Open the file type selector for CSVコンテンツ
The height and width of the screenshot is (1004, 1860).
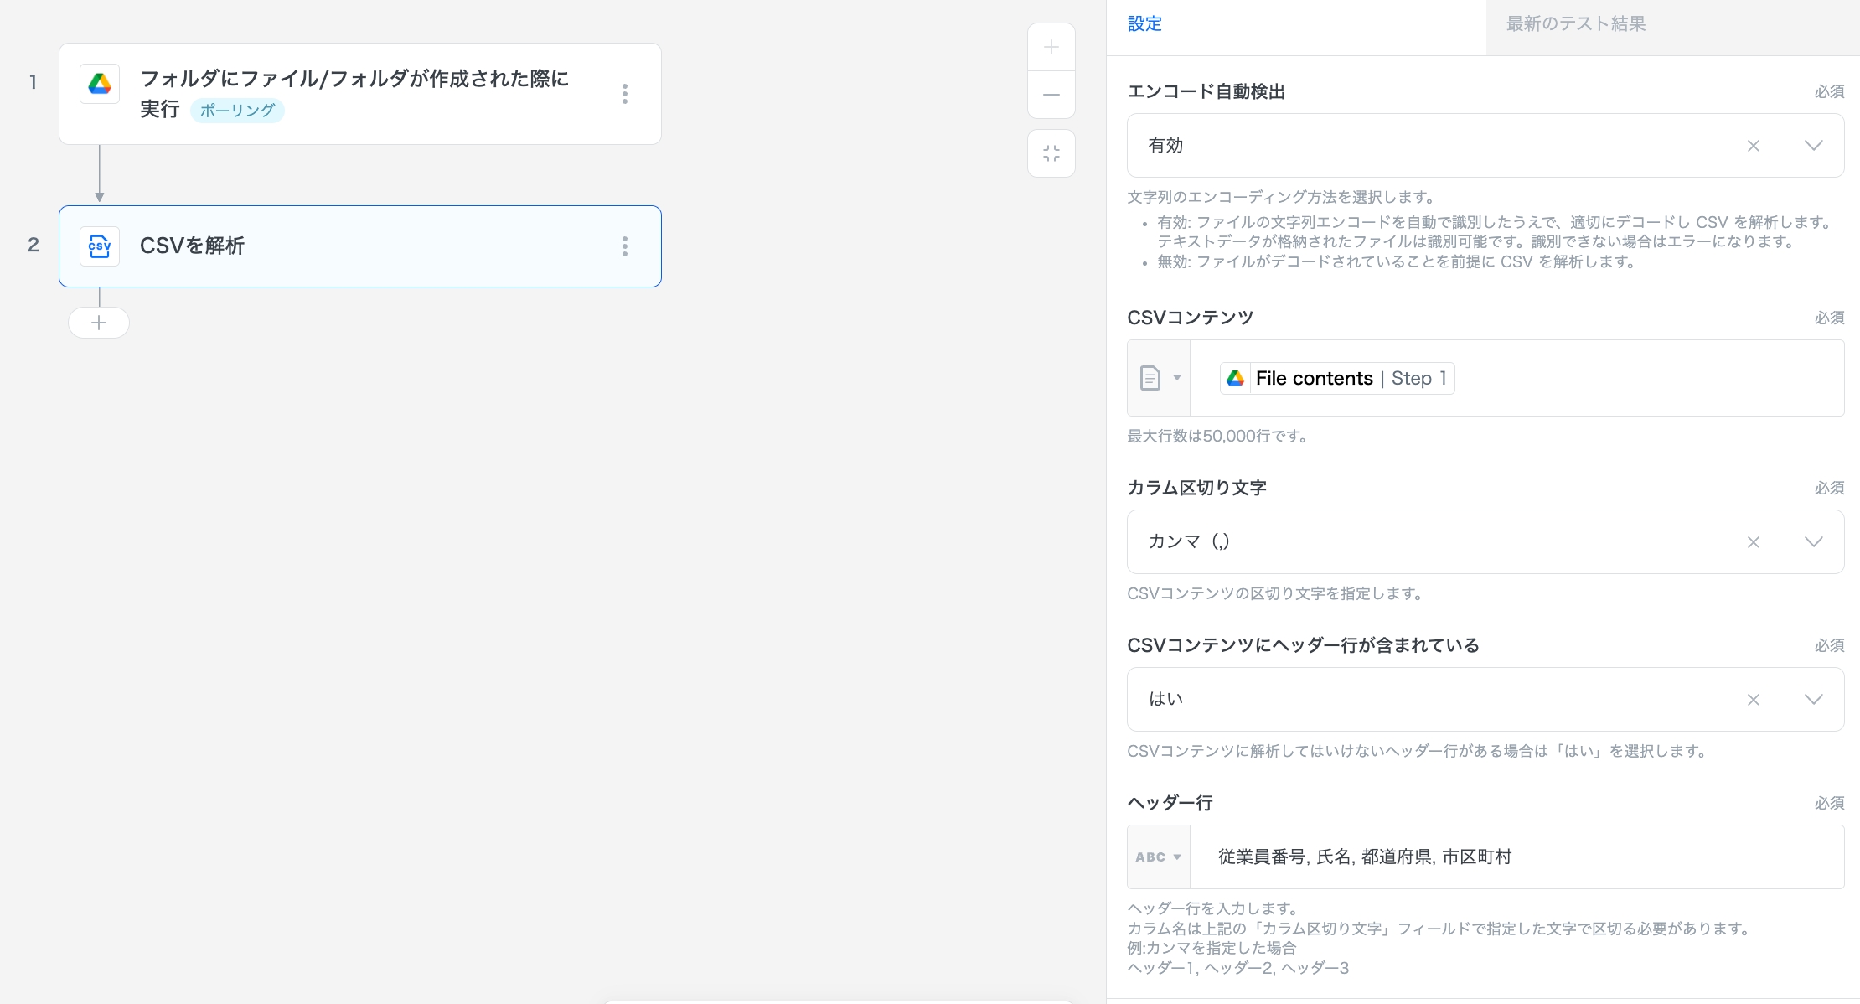click(x=1159, y=378)
